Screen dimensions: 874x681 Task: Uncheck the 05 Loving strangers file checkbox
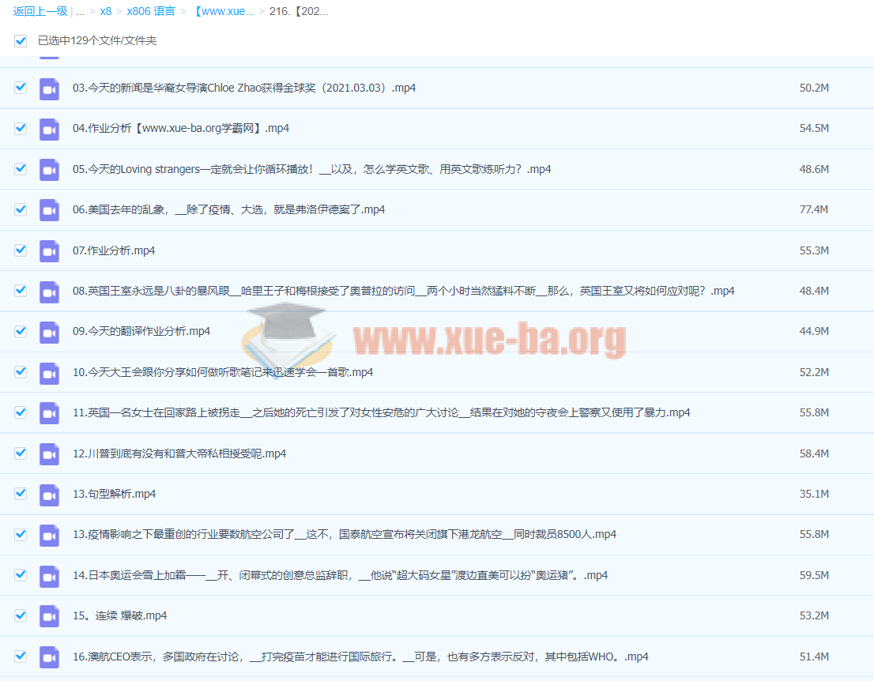coord(21,169)
